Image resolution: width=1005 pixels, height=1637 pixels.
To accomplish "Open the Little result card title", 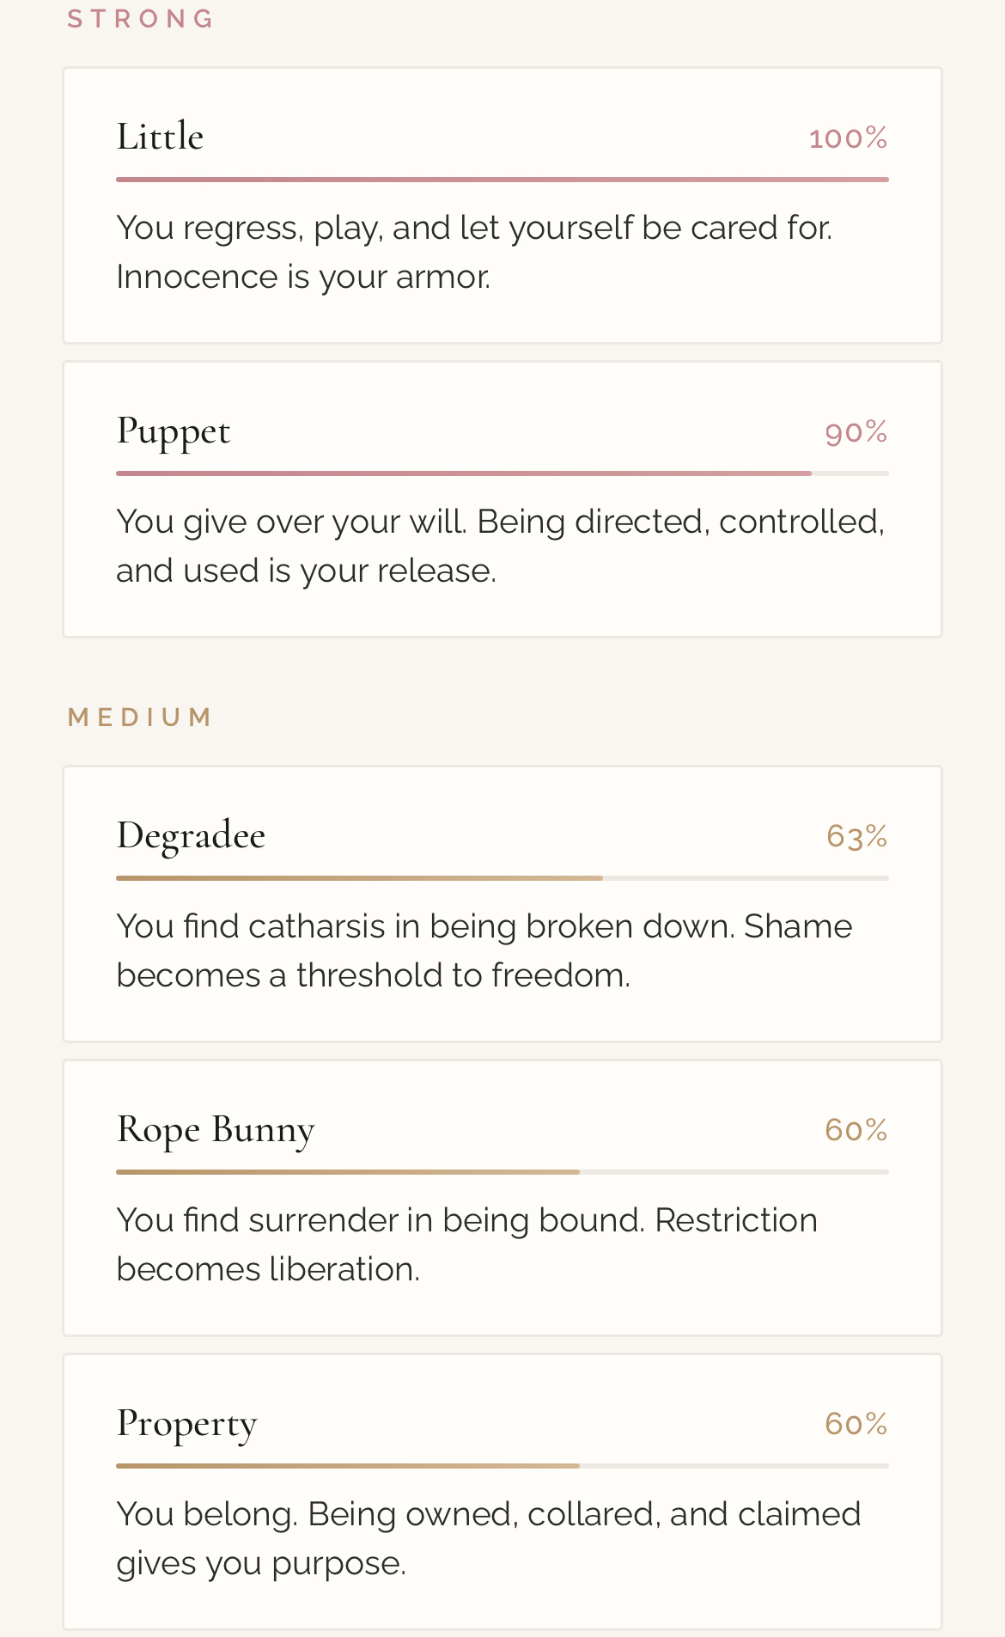I will pos(160,137).
